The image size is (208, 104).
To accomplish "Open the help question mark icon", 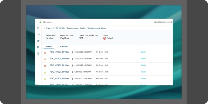I will pyautogui.click(x=38, y=54).
